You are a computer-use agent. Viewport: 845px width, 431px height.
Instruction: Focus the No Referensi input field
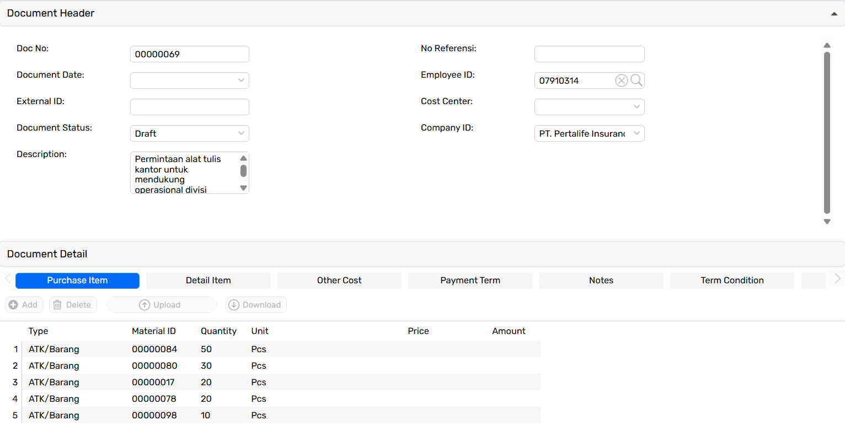click(x=590, y=54)
